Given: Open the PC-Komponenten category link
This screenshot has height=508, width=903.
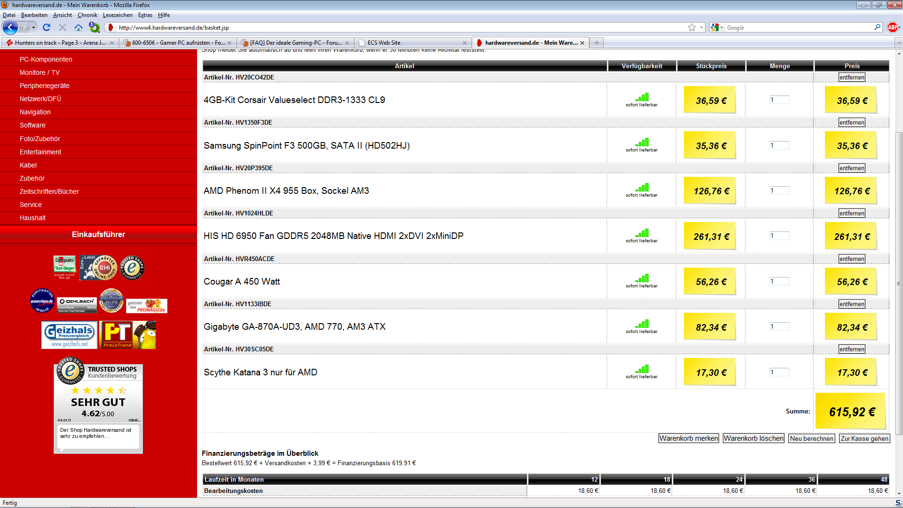Looking at the screenshot, I should point(46,59).
